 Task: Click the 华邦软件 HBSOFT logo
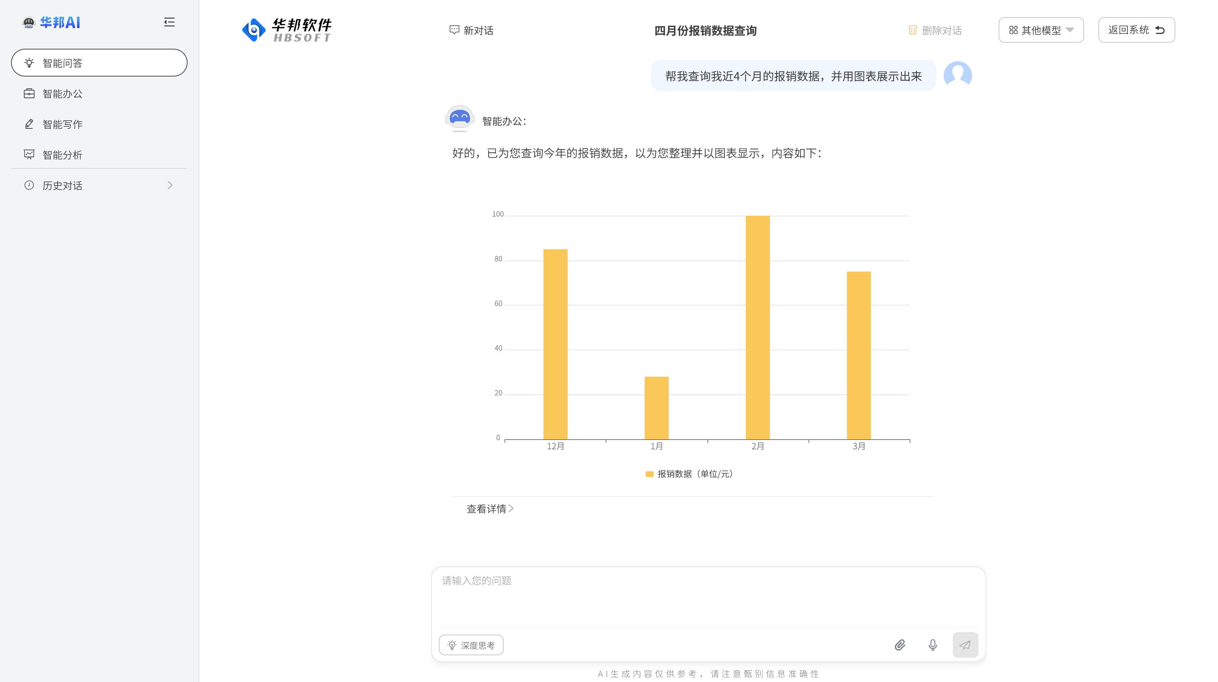point(287,30)
